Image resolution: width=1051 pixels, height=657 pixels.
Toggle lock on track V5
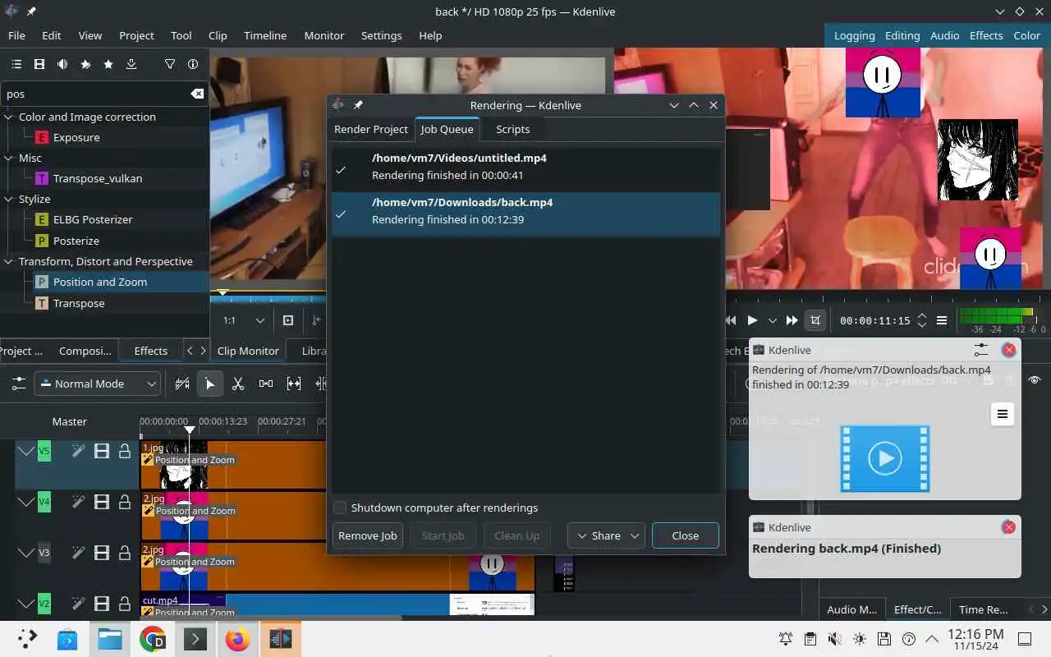point(125,451)
